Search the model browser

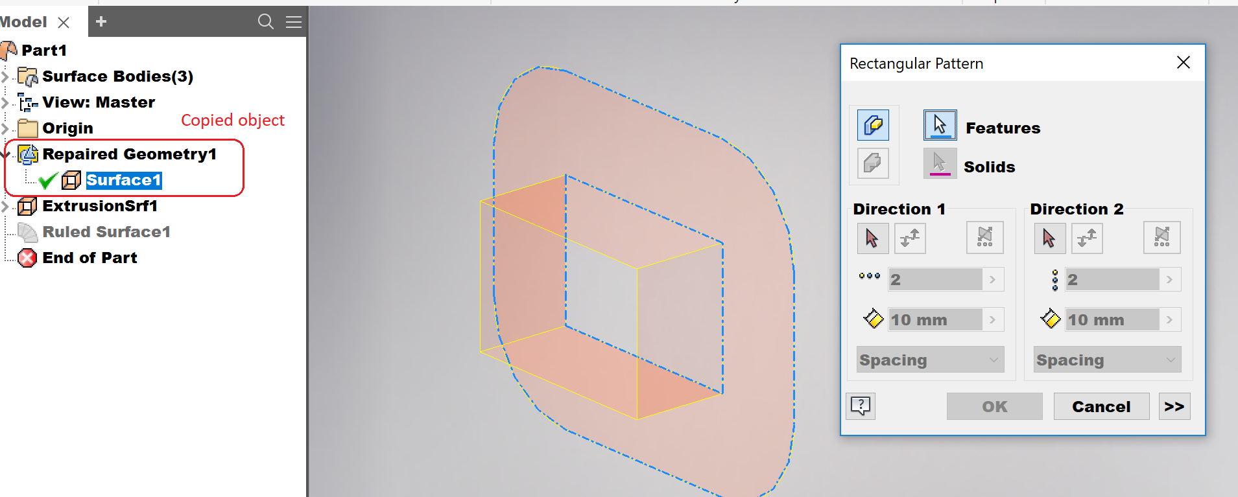[x=265, y=21]
